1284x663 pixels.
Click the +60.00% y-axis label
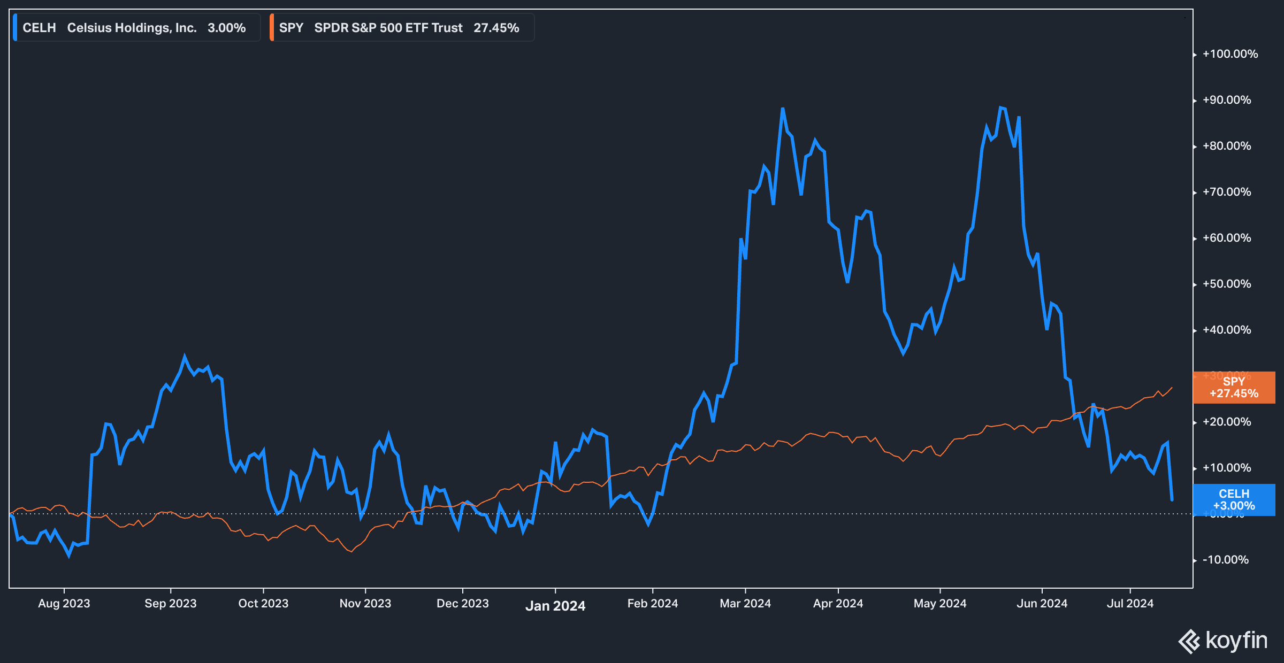(x=1227, y=238)
